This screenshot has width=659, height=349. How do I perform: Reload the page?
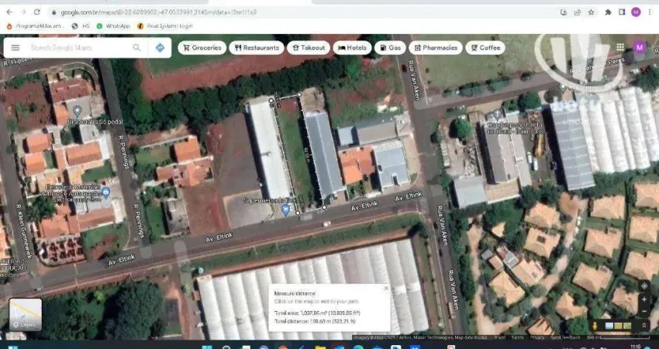point(37,12)
